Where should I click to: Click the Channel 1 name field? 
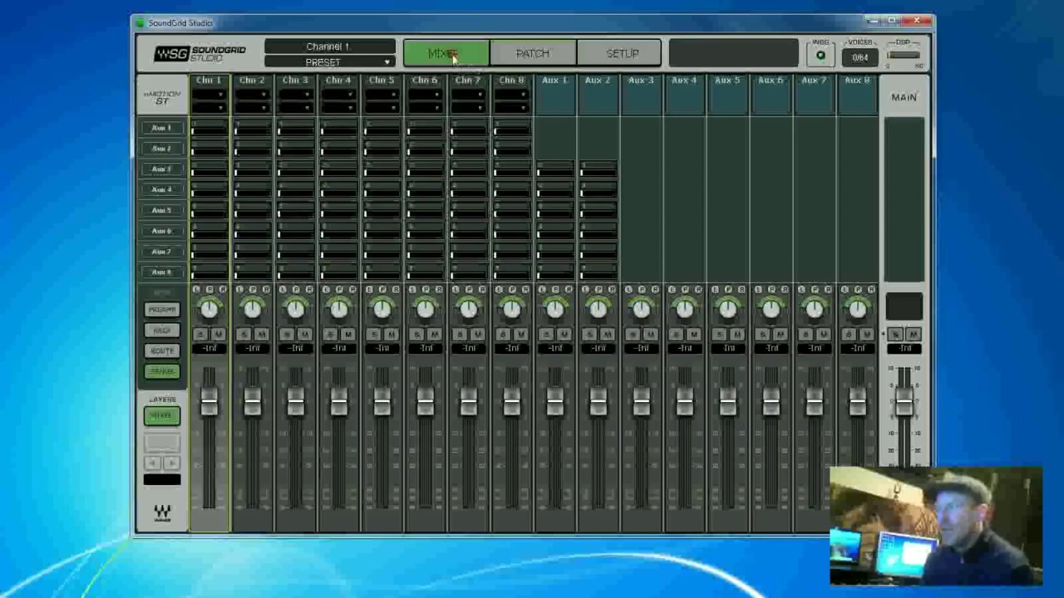coord(330,47)
